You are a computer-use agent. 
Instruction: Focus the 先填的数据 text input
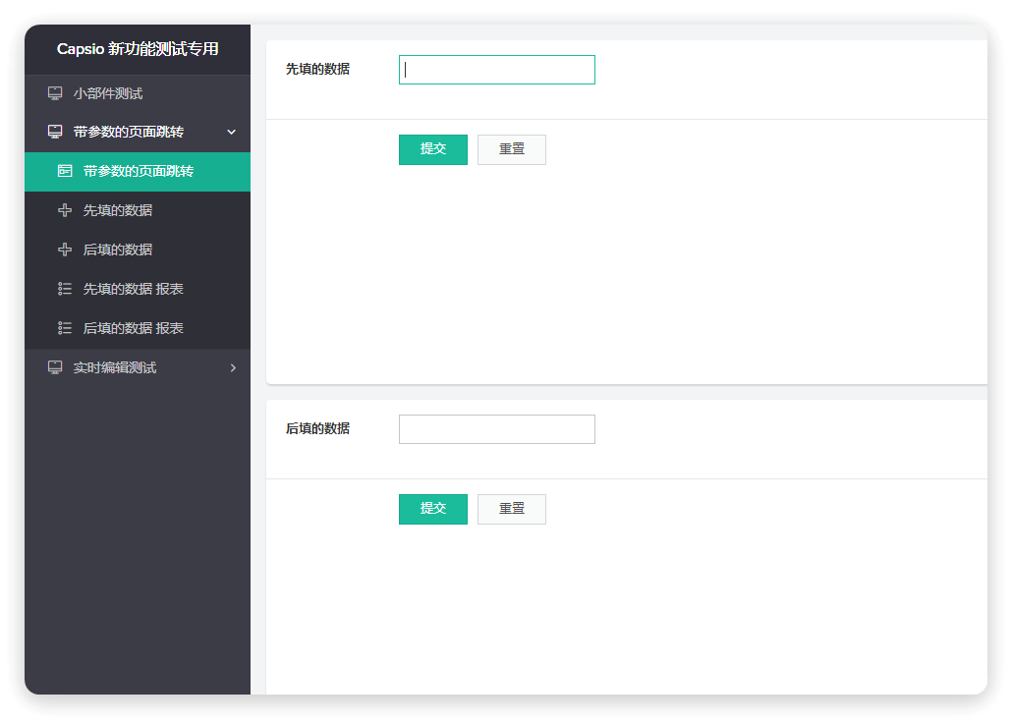pyautogui.click(x=497, y=70)
